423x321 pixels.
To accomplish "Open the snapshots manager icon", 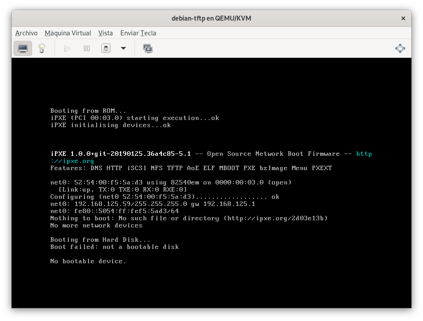I will pos(148,48).
